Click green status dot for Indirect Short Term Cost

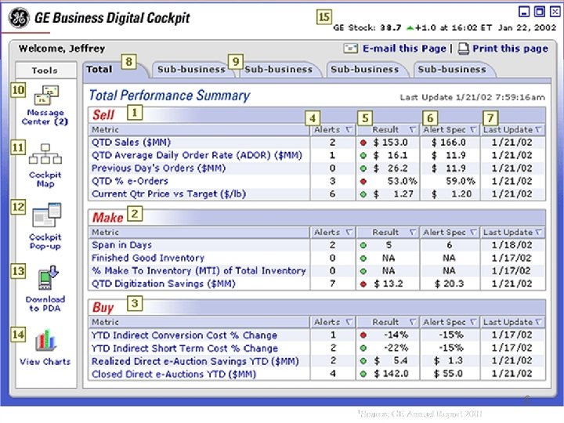(363, 348)
